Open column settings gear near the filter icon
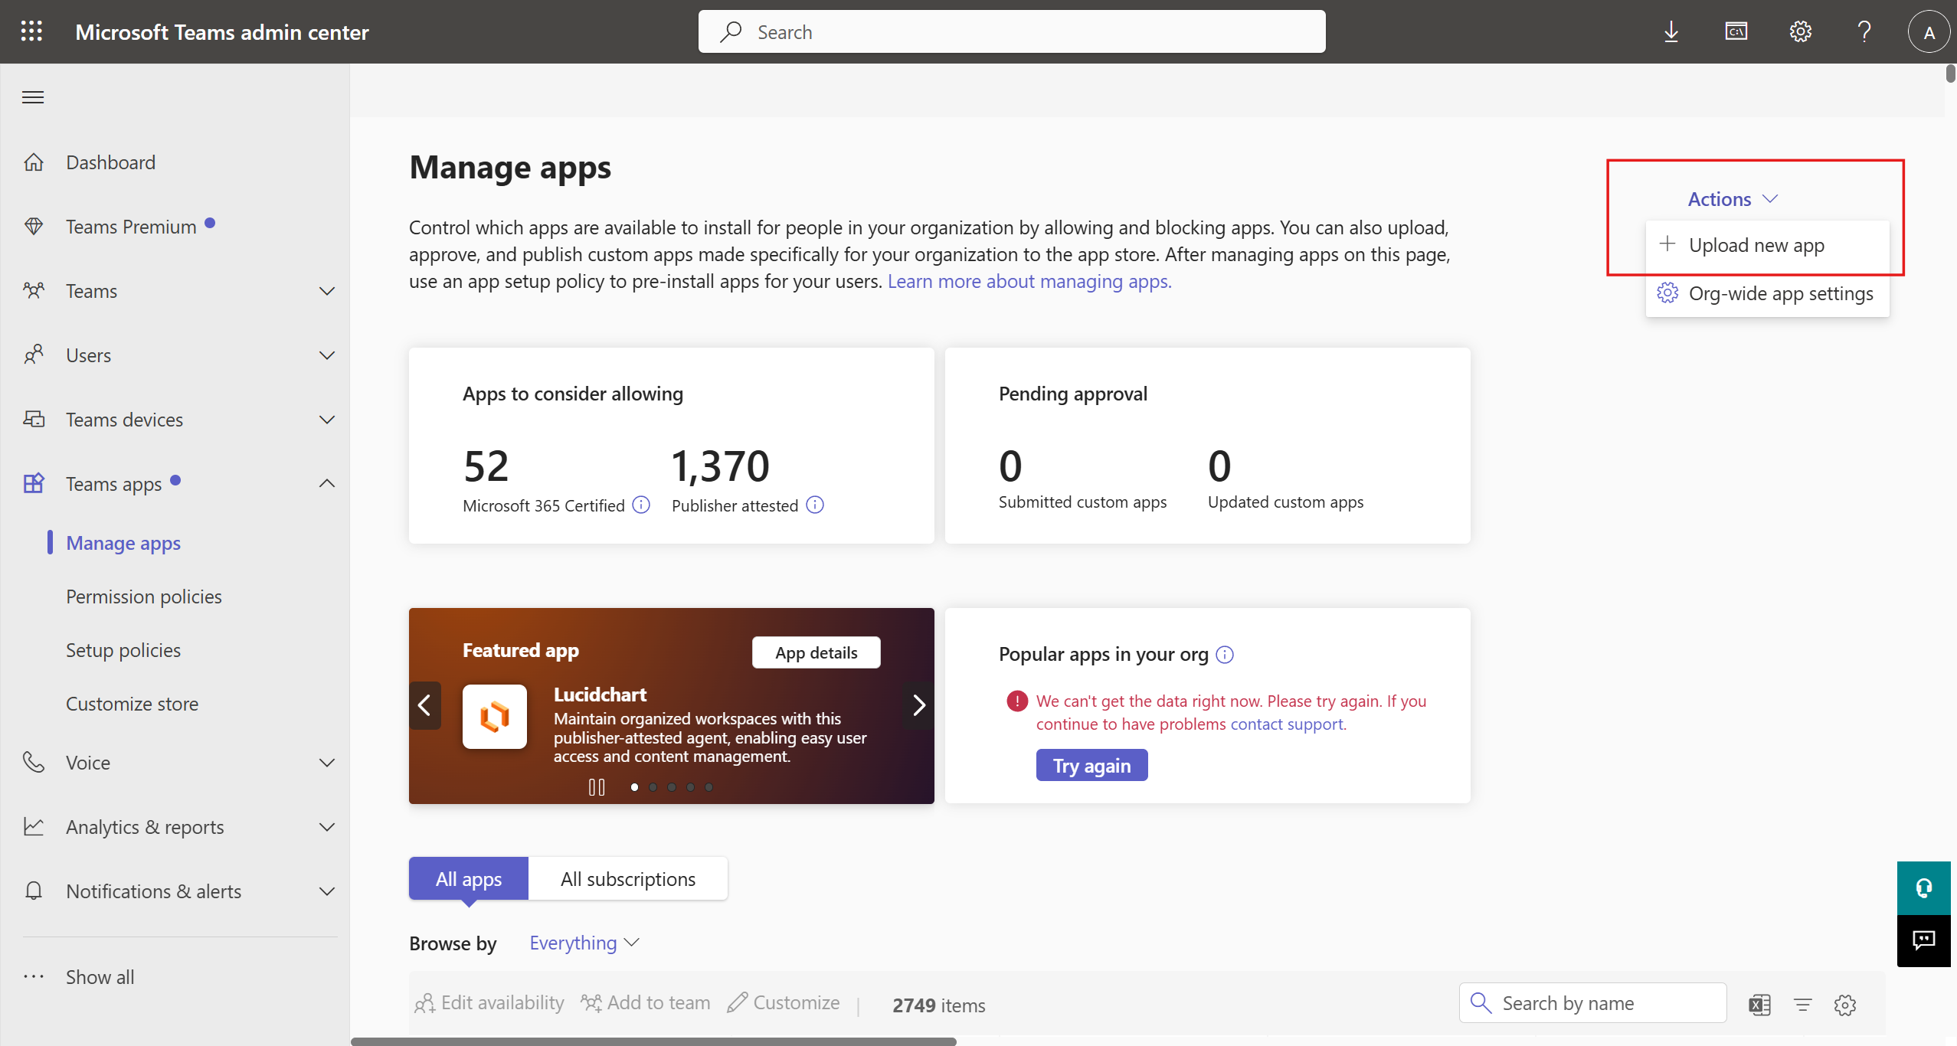The width and height of the screenshot is (1957, 1046). coord(1847,1004)
